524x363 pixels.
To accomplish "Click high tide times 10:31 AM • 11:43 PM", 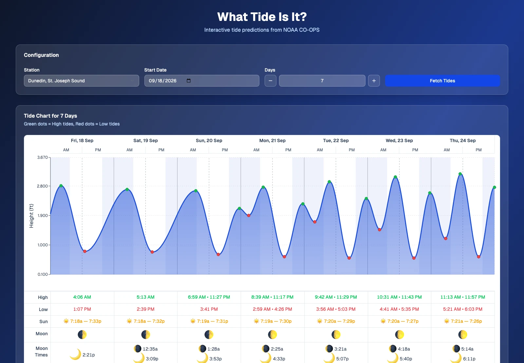I will 400,297.
